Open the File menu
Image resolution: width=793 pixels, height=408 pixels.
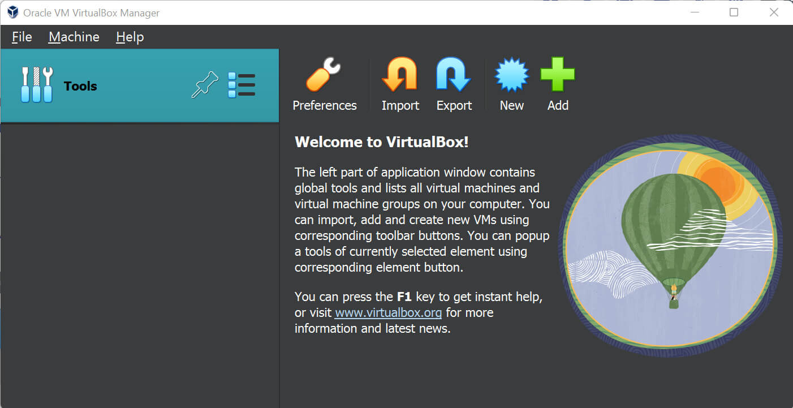tap(21, 36)
